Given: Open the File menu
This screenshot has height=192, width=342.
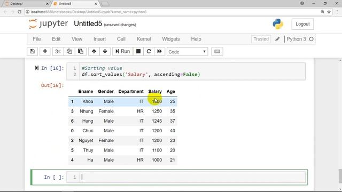Looking at the screenshot, I should click(x=37, y=39).
